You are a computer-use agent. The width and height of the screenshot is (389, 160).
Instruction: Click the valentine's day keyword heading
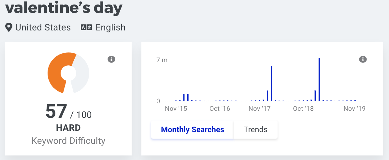point(64,7)
